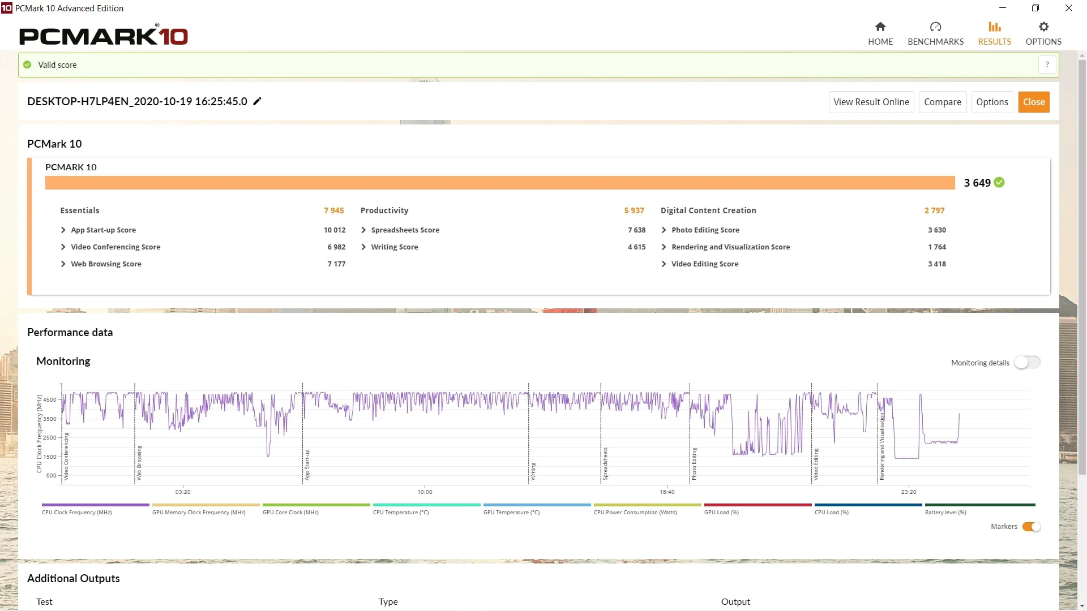Select CPU Clock Frequency legend swatch
This screenshot has height=611, width=1087.
click(96, 505)
